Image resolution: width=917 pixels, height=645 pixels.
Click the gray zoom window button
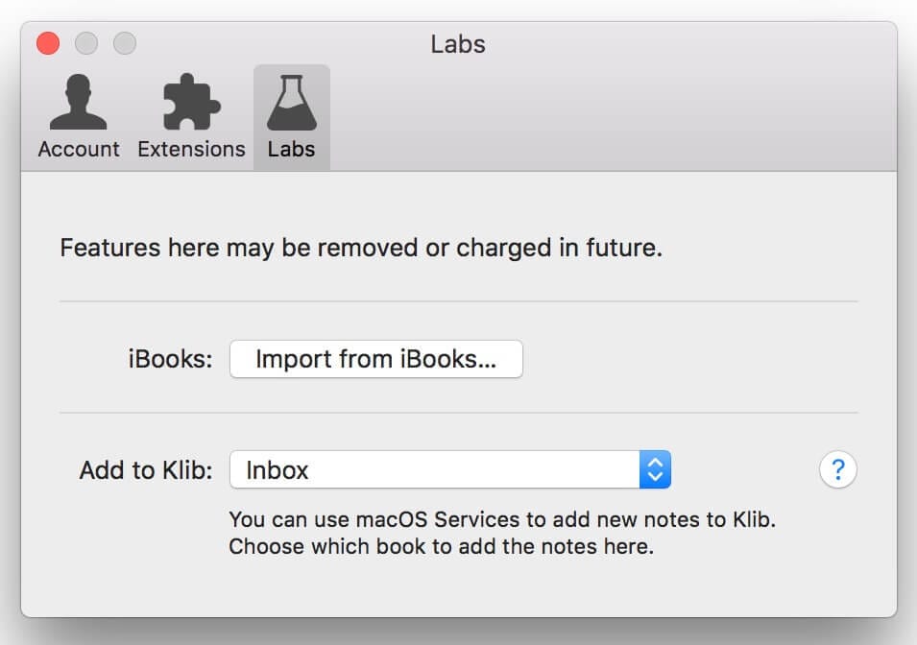point(125,43)
